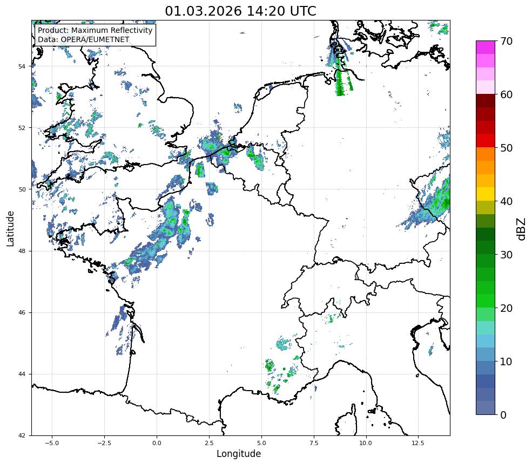Screen dimensions: 532x464
Task: Click the light green 20 dBZ colorbar band
Action: [485, 314]
